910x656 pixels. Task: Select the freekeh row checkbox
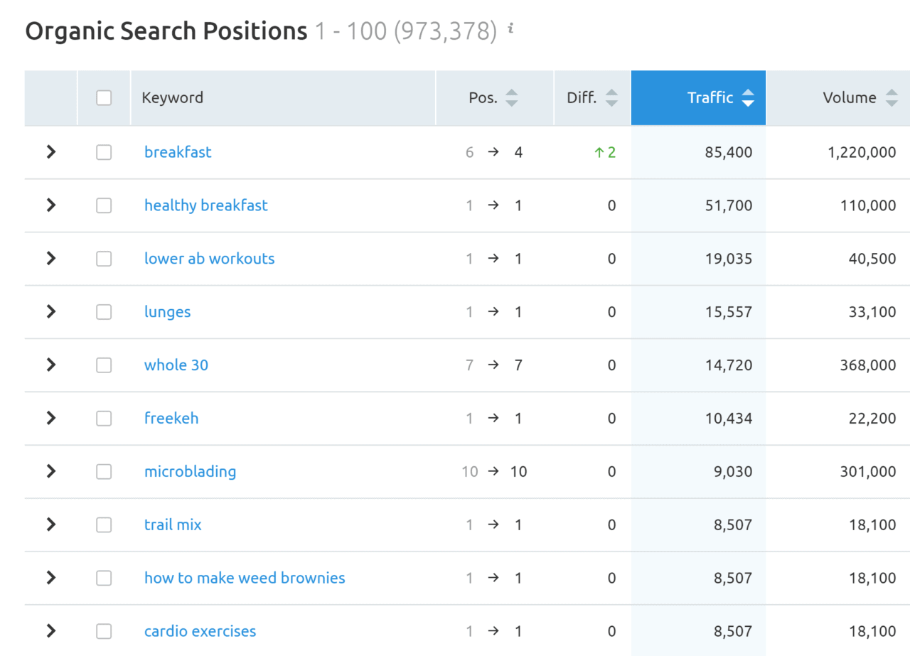[103, 418]
